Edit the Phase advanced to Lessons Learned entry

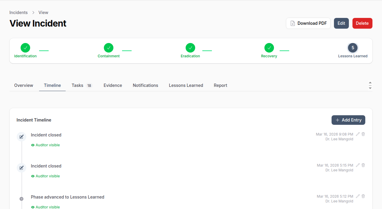358,196
